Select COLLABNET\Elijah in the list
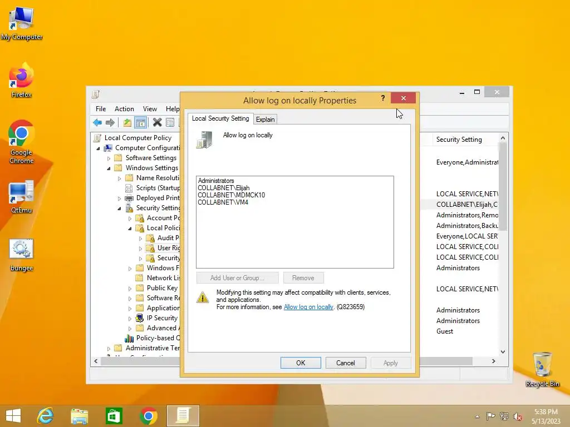The width and height of the screenshot is (570, 427). tap(224, 188)
